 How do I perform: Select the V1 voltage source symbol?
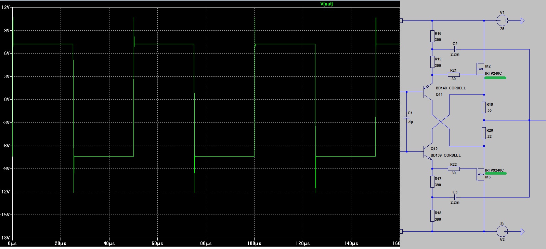[x=502, y=21]
